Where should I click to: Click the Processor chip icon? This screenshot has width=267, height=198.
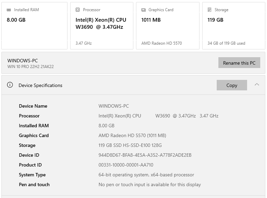(x=78, y=10)
